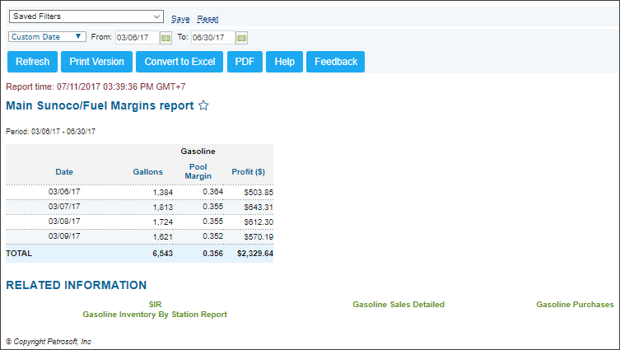Select the 03/07/17 date cell
This screenshot has height=350, width=620.
coord(64,207)
